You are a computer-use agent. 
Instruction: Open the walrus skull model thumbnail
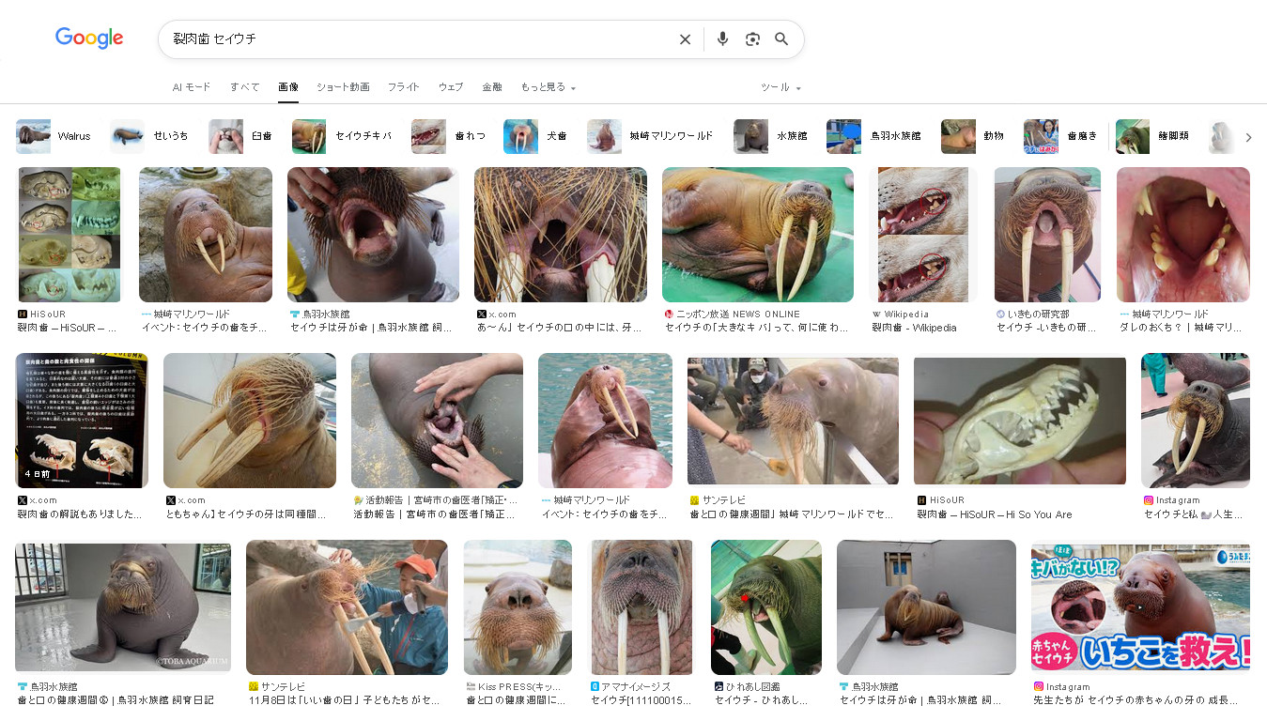coord(1019,421)
